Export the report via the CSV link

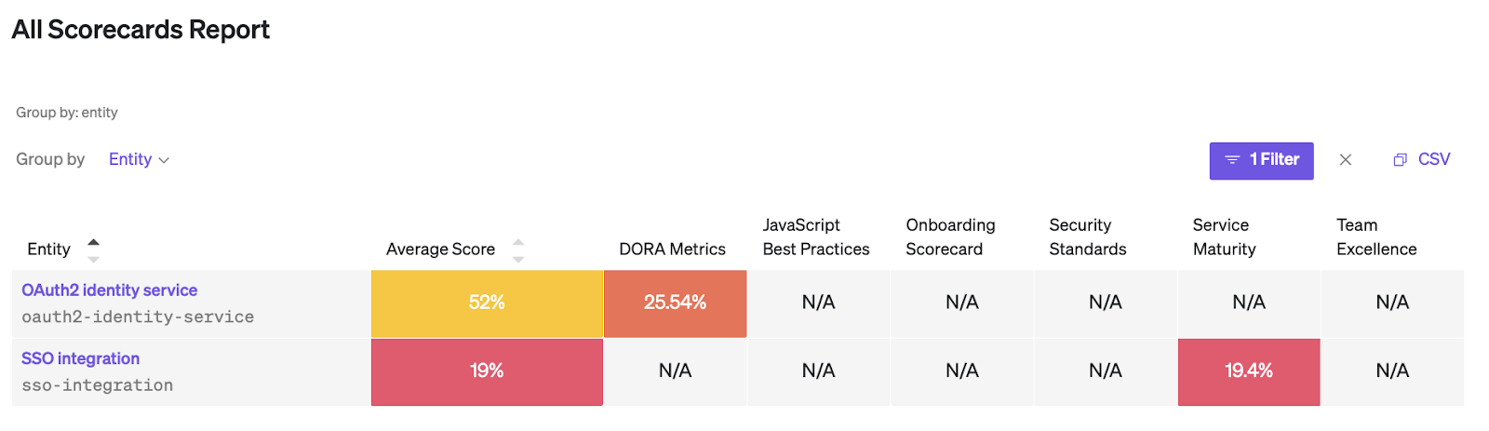1433,159
